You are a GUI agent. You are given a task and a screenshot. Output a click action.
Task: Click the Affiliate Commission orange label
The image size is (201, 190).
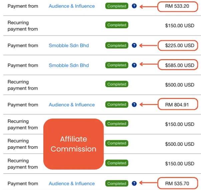click(73, 144)
